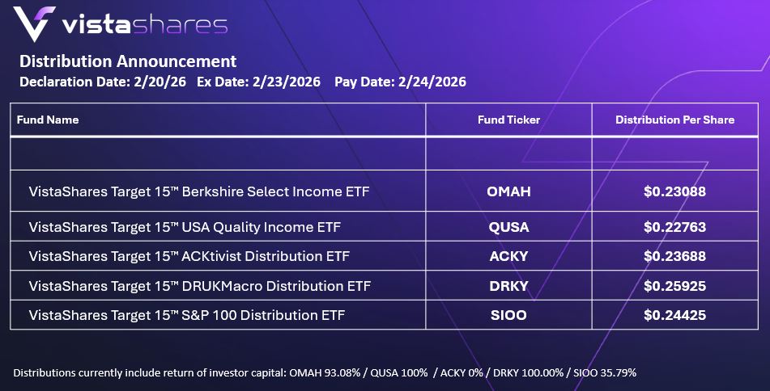Select the Fund Name column header
The height and width of the screenshot is (391, 770).
(48, 120)
